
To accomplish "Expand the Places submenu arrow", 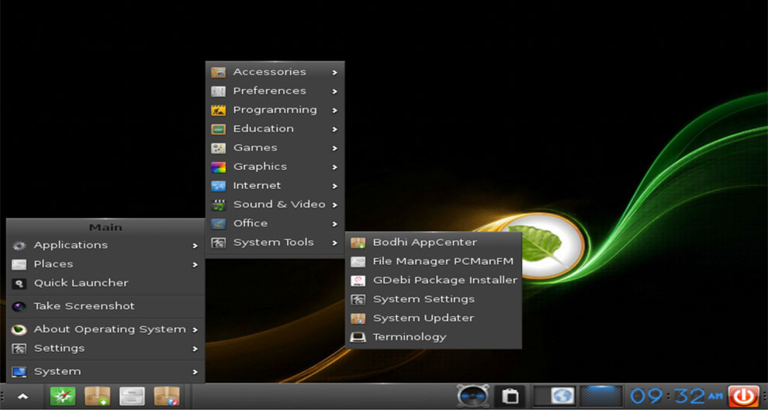I will coord(195,265).
